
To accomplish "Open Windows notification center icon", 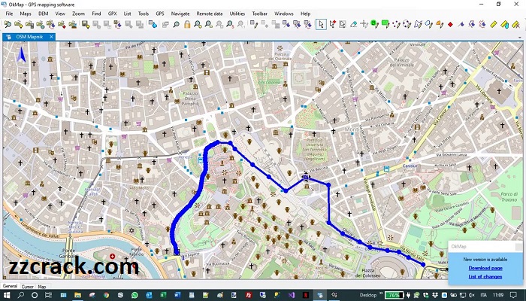I will 515,295.
